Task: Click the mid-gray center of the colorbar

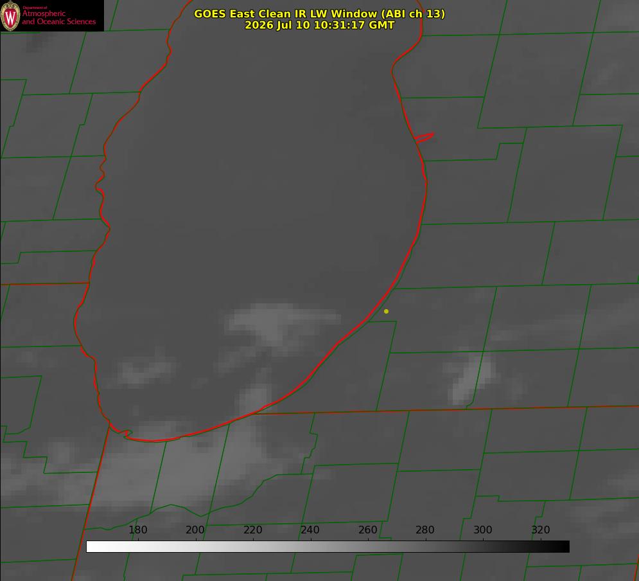Action: (x=328, y=547)
